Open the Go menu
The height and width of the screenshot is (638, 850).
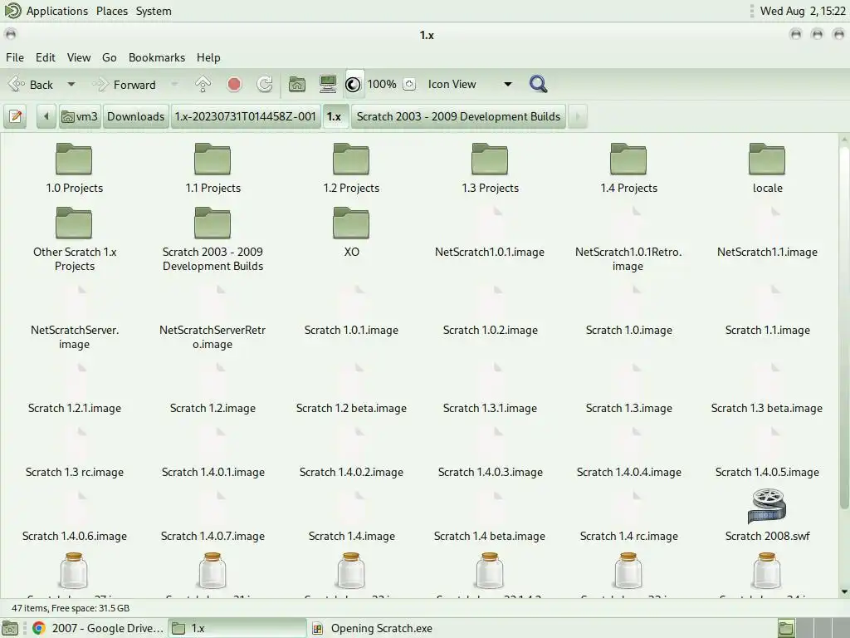[109, 57]
